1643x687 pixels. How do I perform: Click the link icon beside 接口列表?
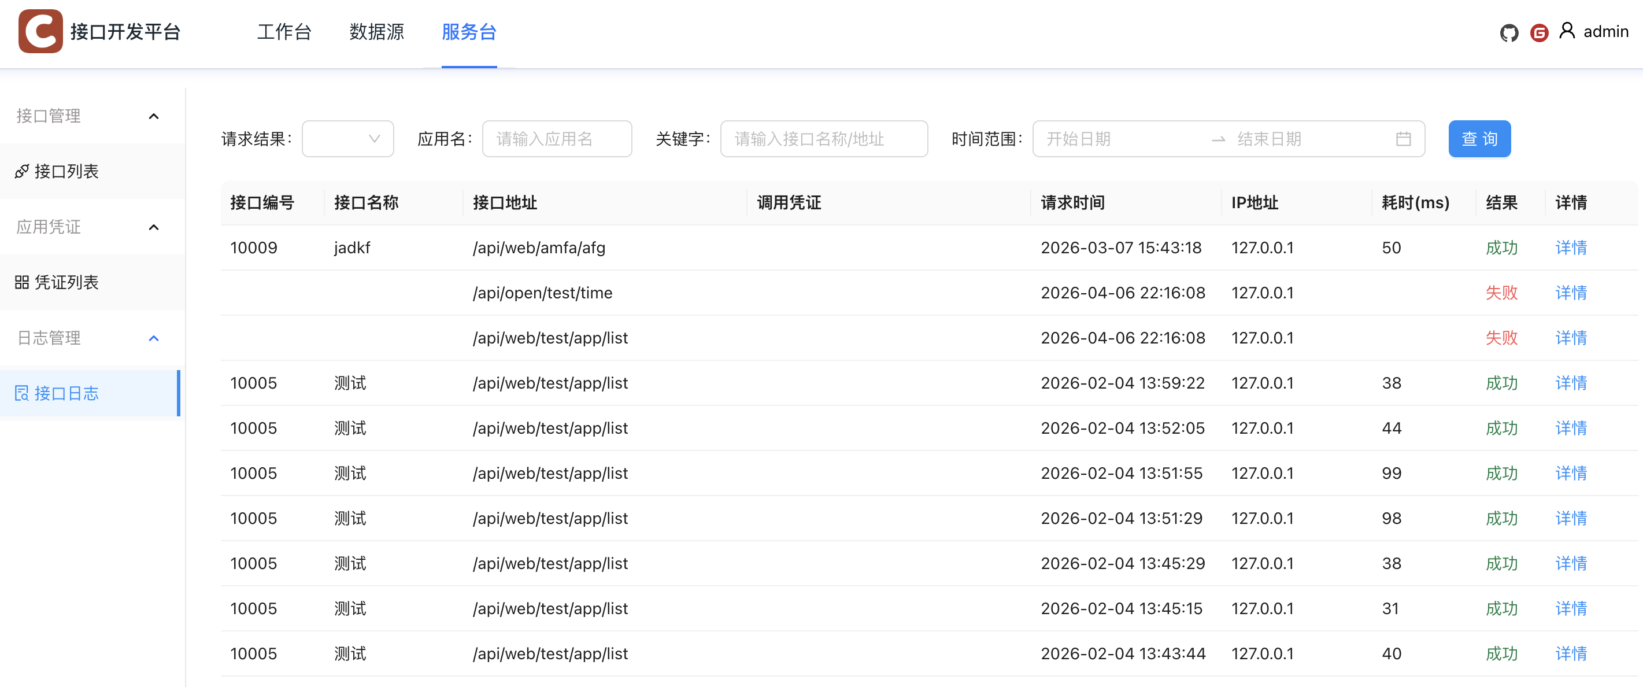[22, 171]
